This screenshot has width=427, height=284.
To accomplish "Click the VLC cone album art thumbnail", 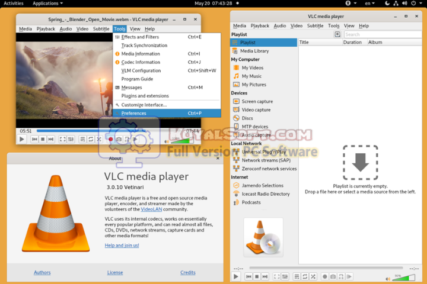I will click(263, 237).
